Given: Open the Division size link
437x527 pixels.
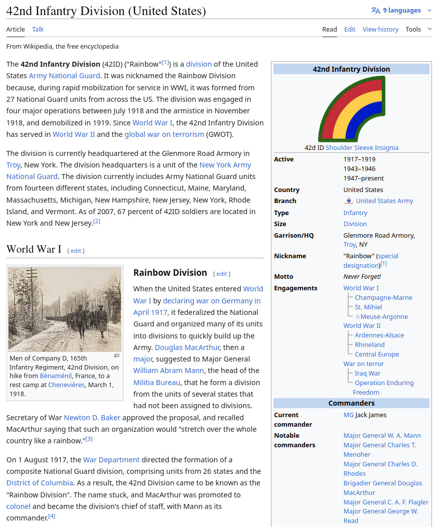Looking at the screenshot, I should pyautogui.click(x=355, y=224).
